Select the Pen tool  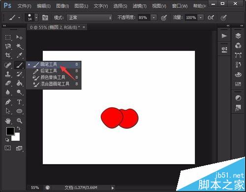click(x=8, y=102)
